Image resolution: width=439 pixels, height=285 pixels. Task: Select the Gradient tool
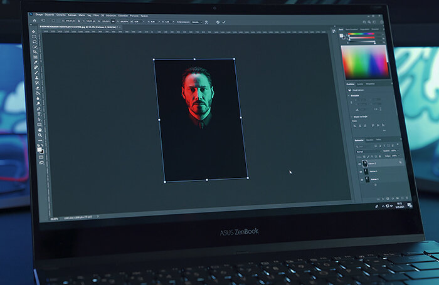coord(38,93)
